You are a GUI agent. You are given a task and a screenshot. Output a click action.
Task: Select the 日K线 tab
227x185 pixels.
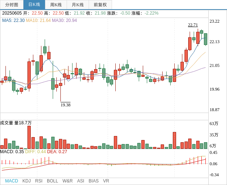point(34,5)
